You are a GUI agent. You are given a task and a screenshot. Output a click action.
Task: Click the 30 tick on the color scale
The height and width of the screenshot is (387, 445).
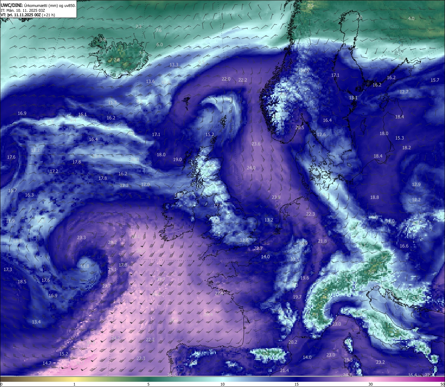coord(371,384)
